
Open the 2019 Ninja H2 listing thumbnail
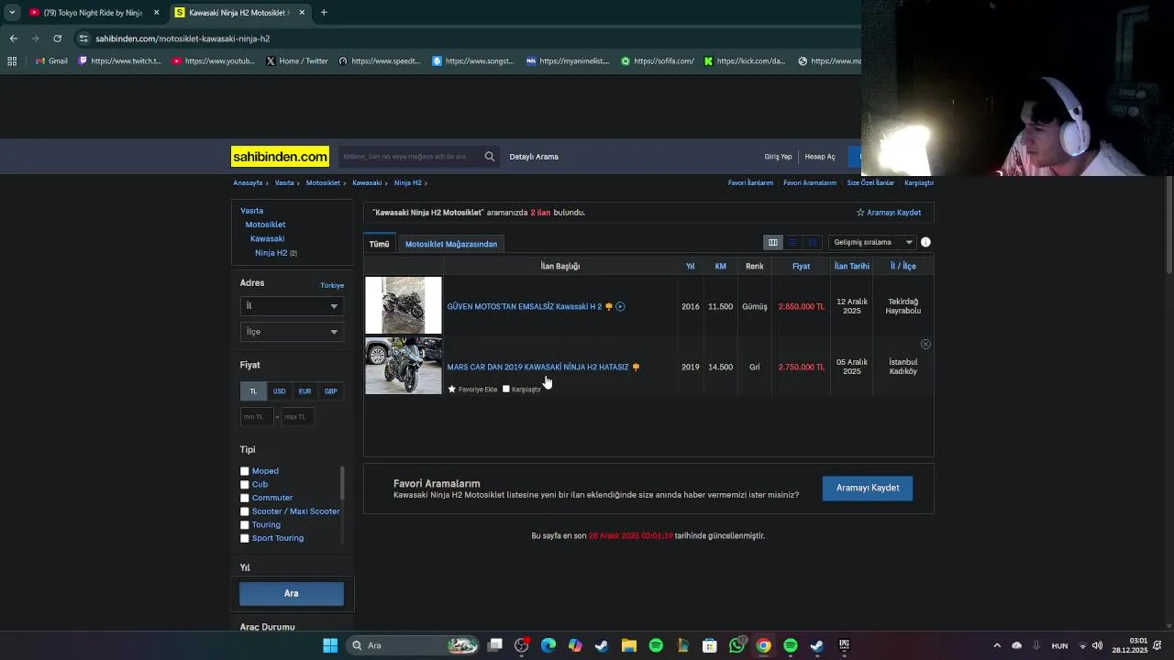[x=404, y=366]
